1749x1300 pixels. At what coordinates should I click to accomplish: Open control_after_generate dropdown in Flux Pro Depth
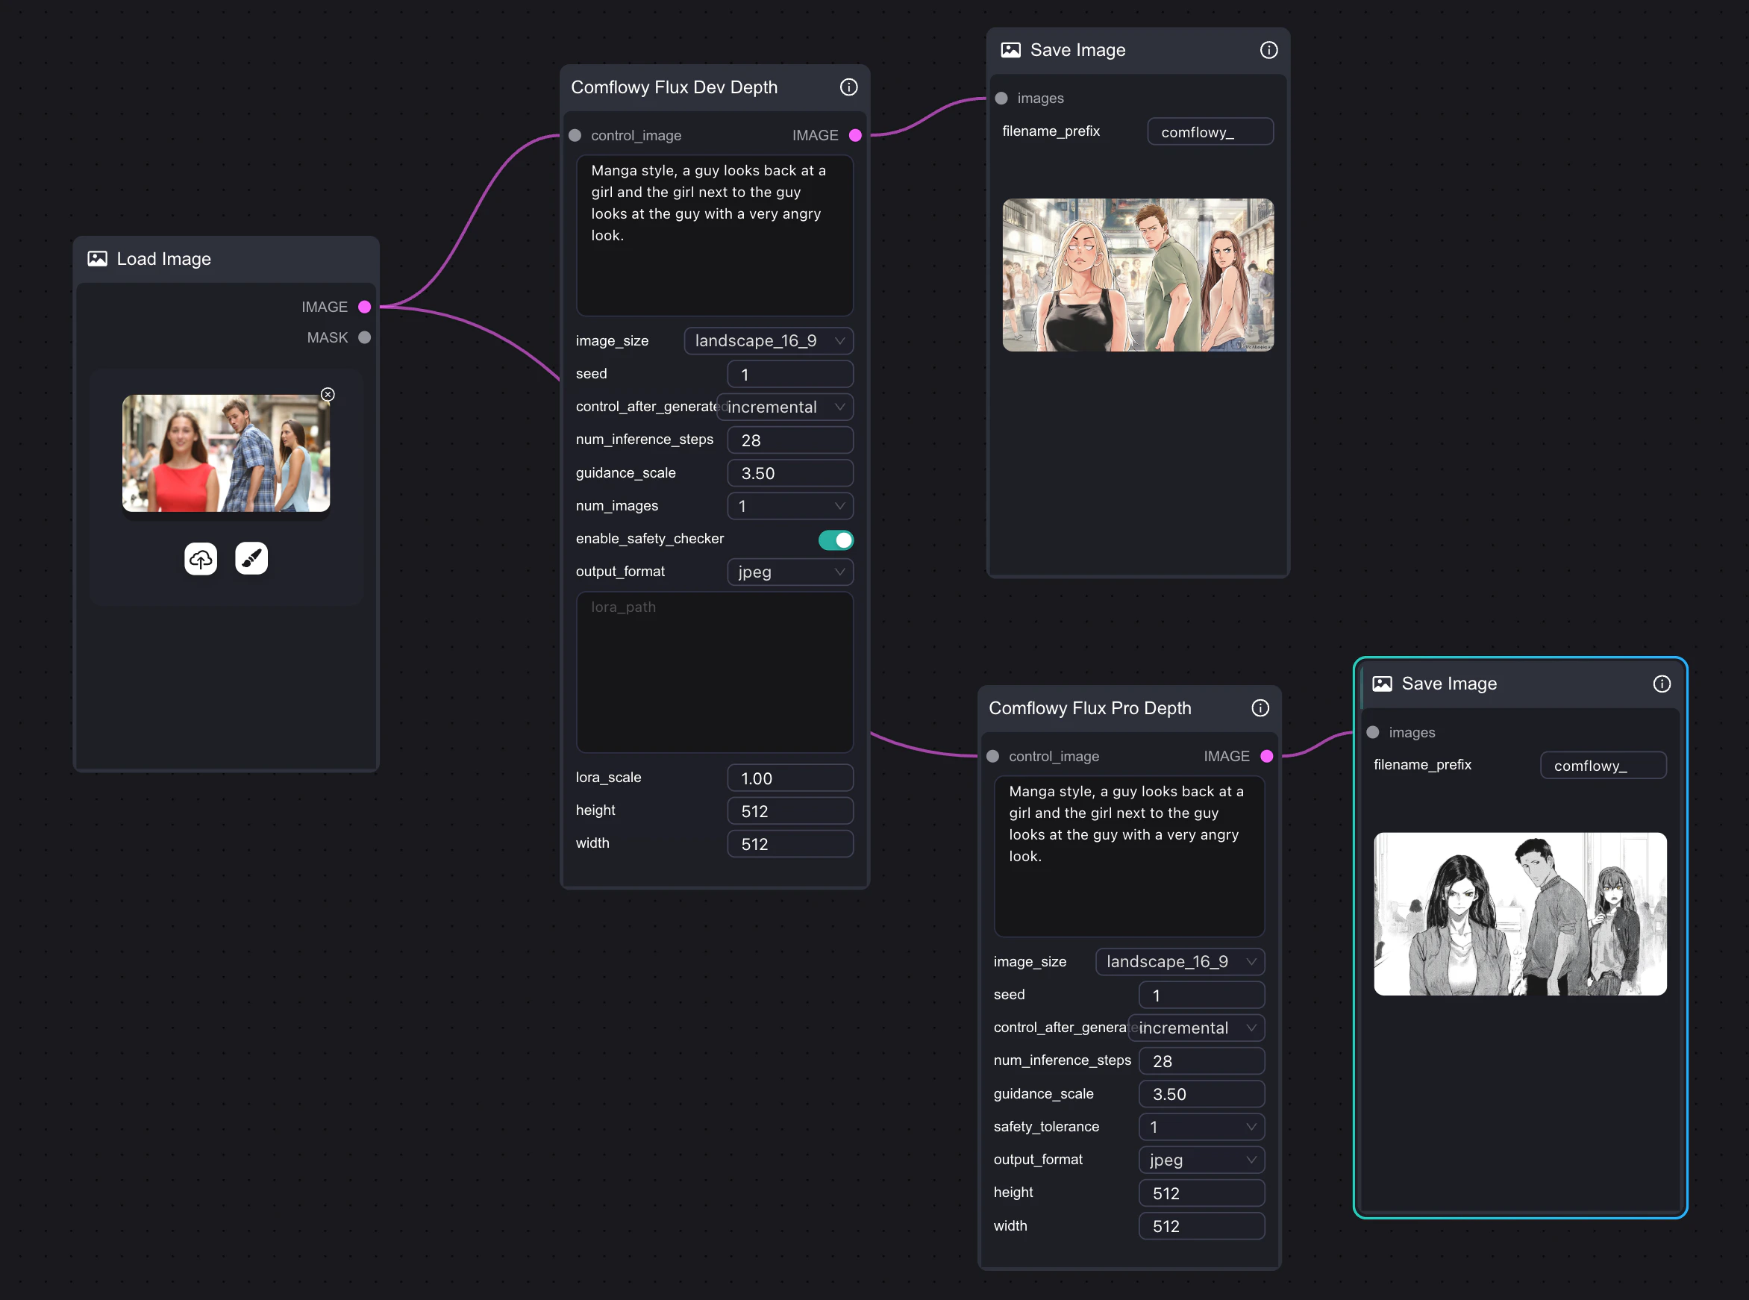tap(1197, 1028)
